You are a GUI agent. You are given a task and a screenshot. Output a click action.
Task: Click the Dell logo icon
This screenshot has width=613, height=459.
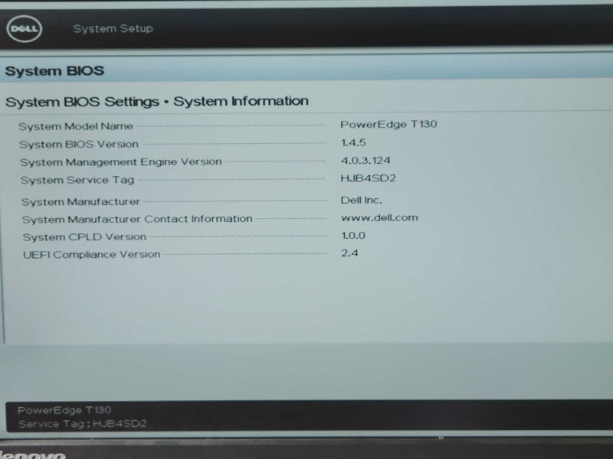click(25, 28)
